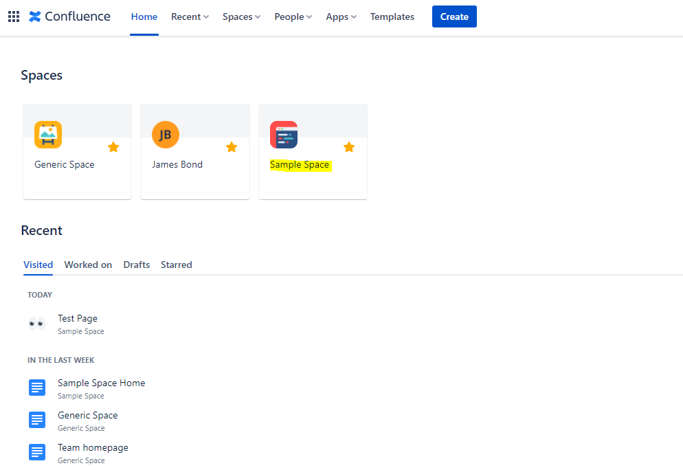
Task: Unstar the James Bond space
Action: (232, 147)
